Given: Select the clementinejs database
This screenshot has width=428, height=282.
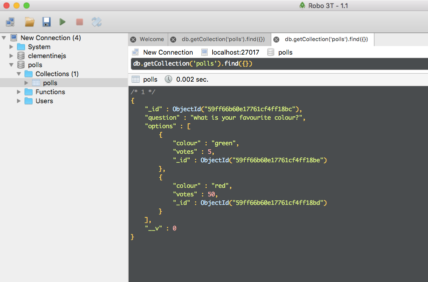Looking at the screenshot, I should coord(47,56).
